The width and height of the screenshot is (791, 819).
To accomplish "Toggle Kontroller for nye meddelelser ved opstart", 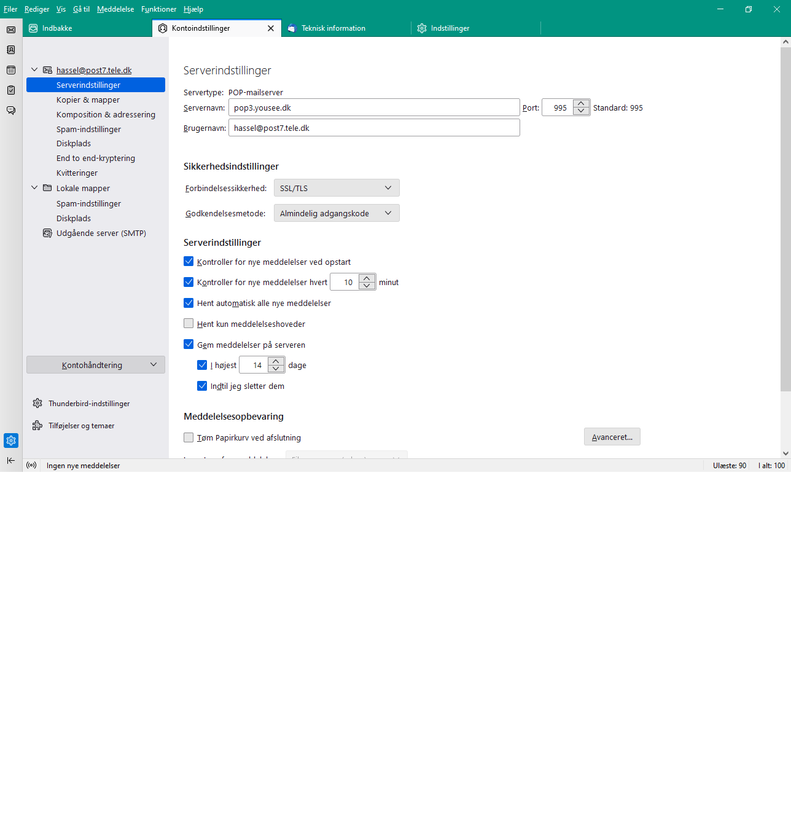I will click(189, 261).
